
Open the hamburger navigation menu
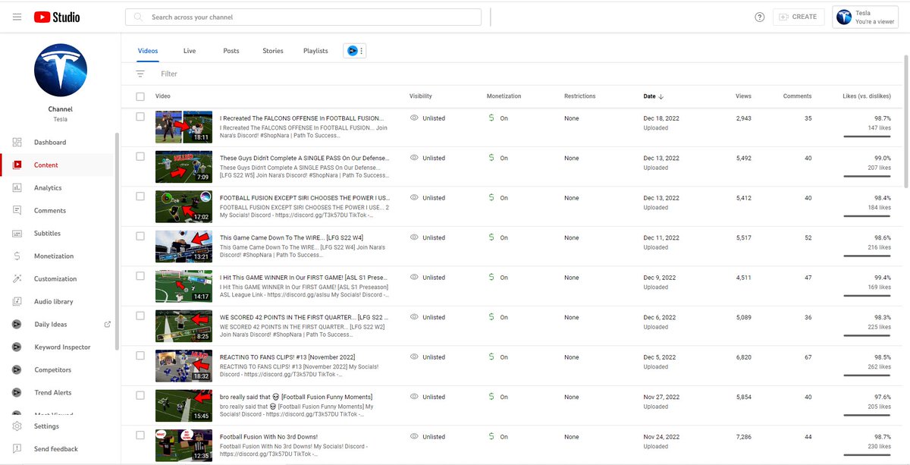tap(17, 17)
